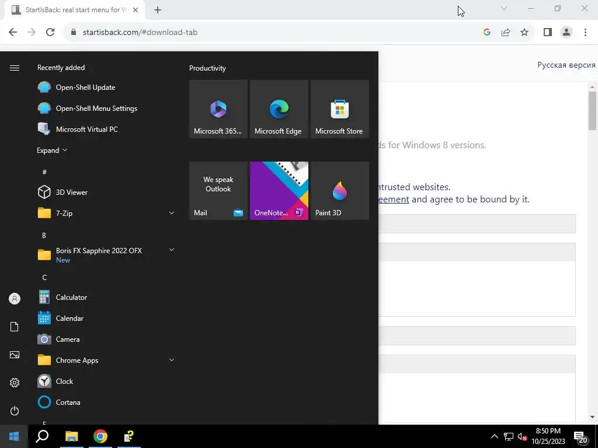The width and height of the screenshot is (598, 448).
Task: Expand Boris FX Sapphire 2022 OFX folder
Action: (x=172, y=250)
